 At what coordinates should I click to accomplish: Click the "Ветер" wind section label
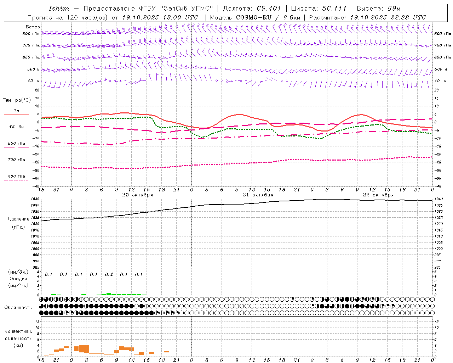coord(33,27)
